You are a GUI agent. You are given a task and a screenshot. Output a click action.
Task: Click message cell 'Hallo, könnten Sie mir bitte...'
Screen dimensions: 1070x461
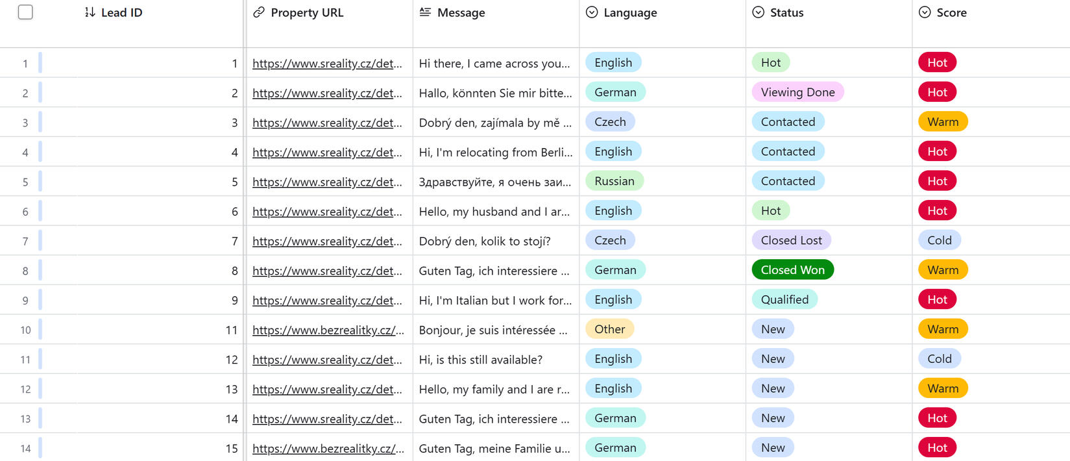[x=496, y=93]
